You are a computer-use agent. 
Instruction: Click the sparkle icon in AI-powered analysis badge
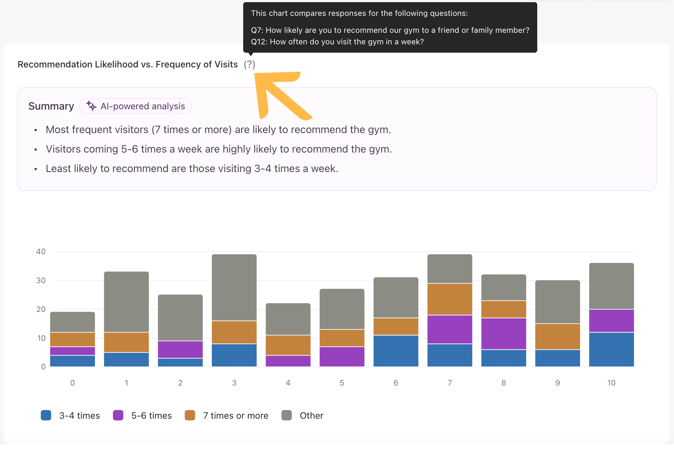point(91,106)
